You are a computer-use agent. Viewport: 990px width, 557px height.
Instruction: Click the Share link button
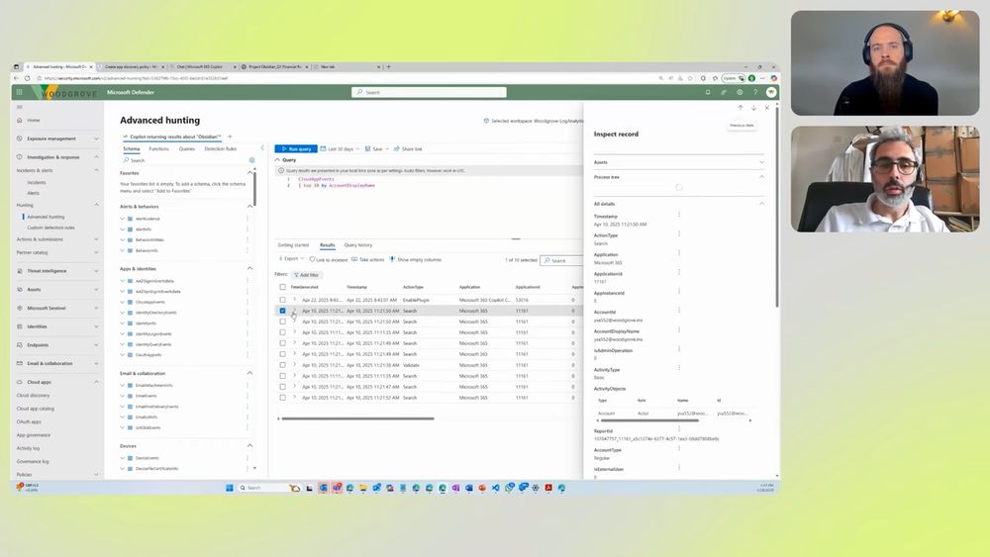click(409, 148)
